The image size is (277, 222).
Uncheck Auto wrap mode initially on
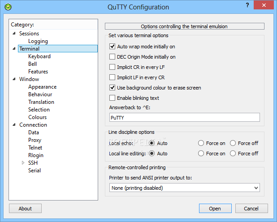(x=112, y=47)
